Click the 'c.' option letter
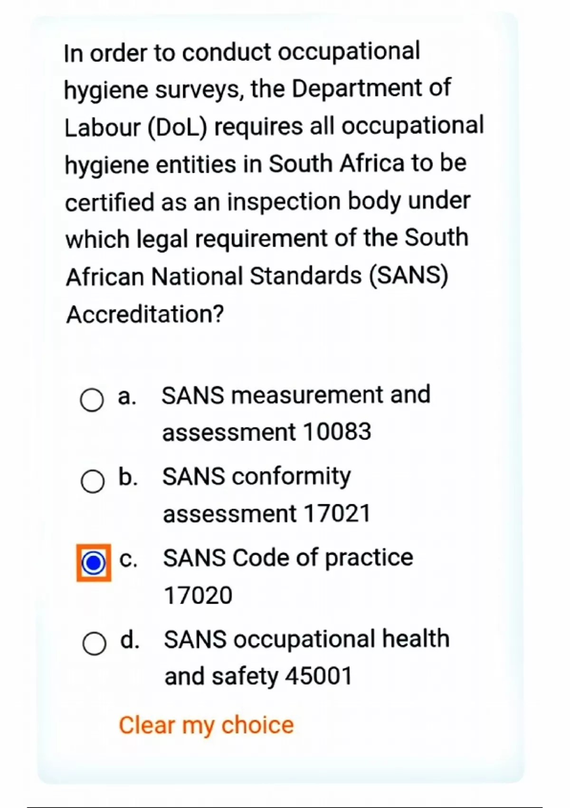The width and height of the screenshot is (570, 808). 128,559
